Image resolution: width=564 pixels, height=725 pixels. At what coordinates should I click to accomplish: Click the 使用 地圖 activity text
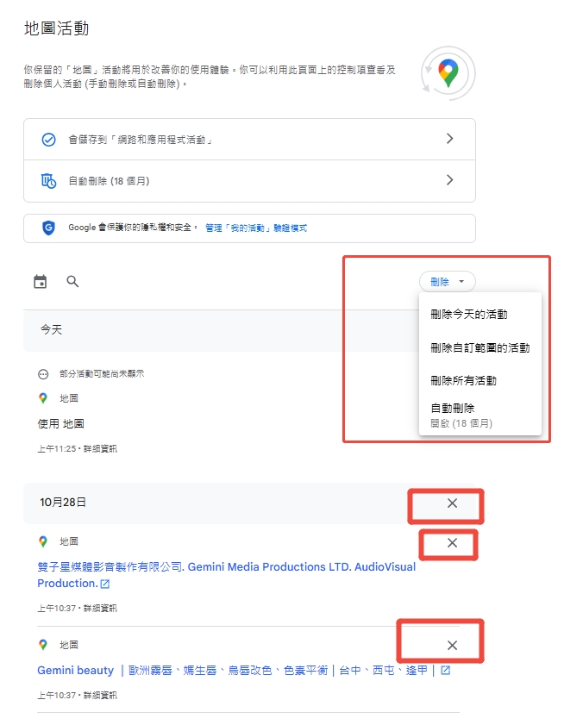60,423
